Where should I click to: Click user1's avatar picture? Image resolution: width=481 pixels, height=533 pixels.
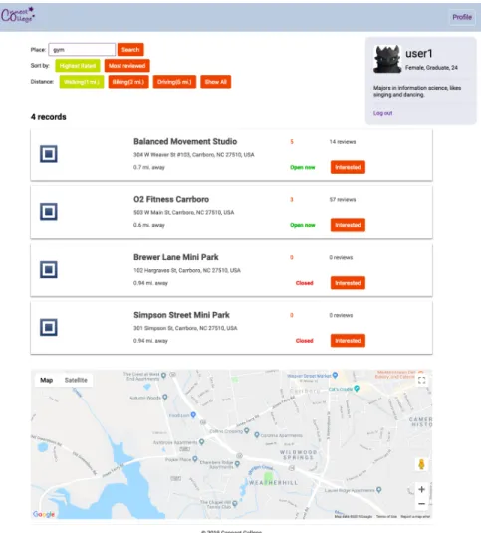tap(387, 59)
